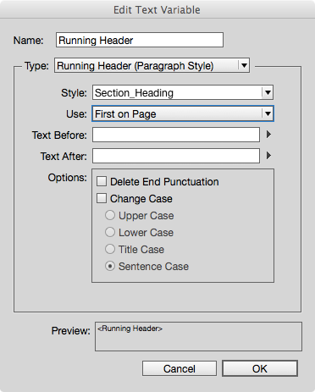Select the Lower Case radio button

pyautogui.click(x=110, y=232)
